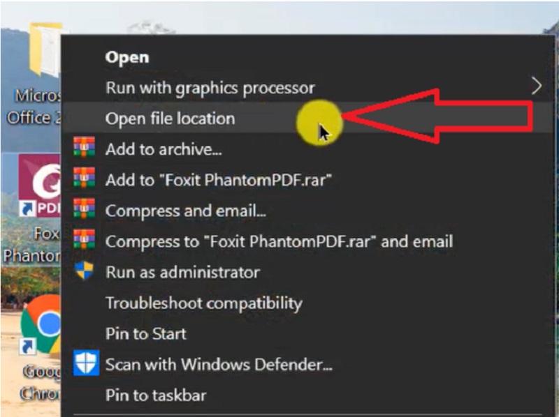Choose Run as administrator
559x417 pixels.
(x=182, y=273)
